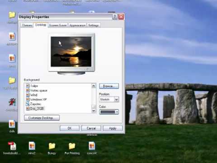Open the concert image on desktop
This screenshot has height=163, width=217.
92,146
